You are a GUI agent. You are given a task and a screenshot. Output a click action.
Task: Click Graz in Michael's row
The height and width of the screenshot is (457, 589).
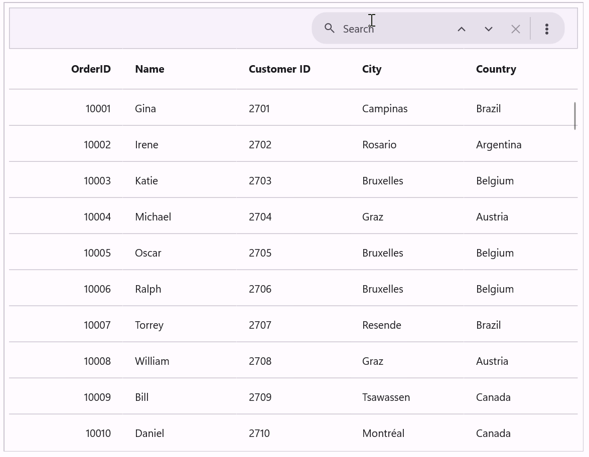pyautogui.click(x=373, y=217)
